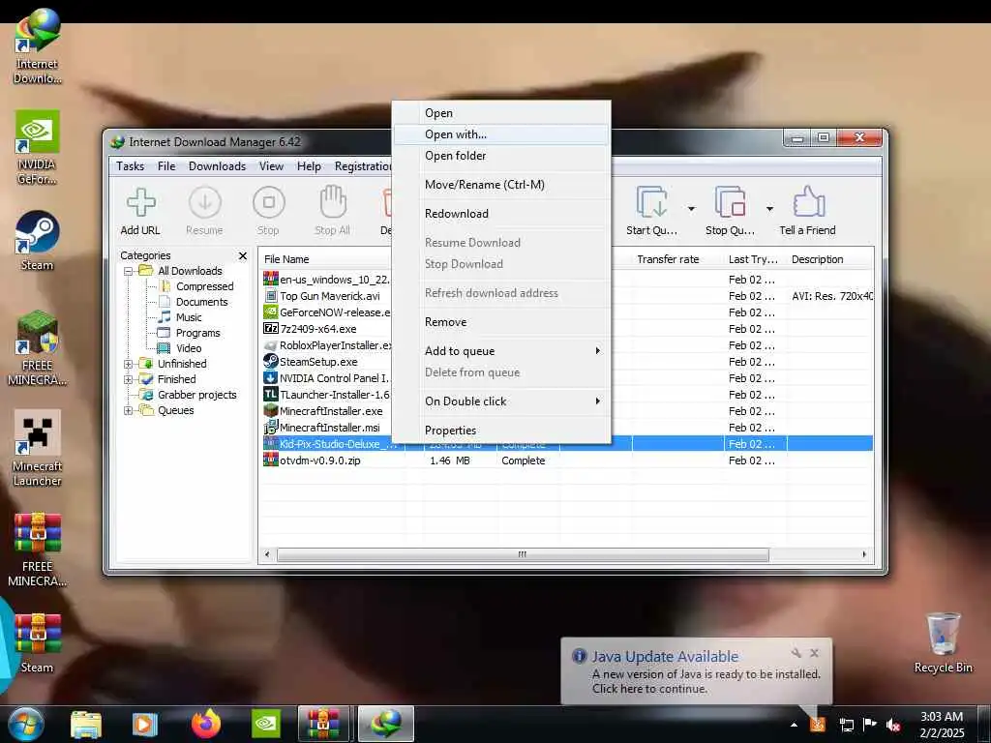Expand the Unfinished category node
Viewport: 991px width, 743px height.
coord(129,364)
